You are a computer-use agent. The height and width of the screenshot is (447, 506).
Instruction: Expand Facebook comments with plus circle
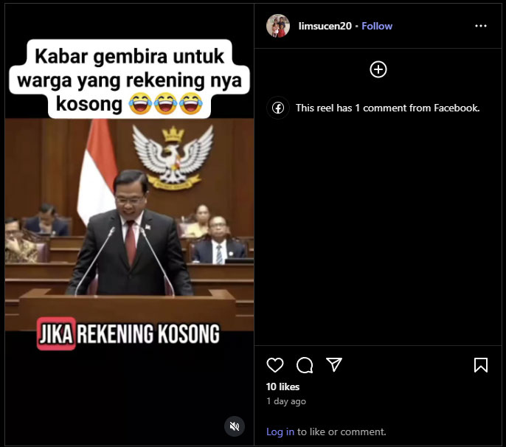click(x=378, y=69)
